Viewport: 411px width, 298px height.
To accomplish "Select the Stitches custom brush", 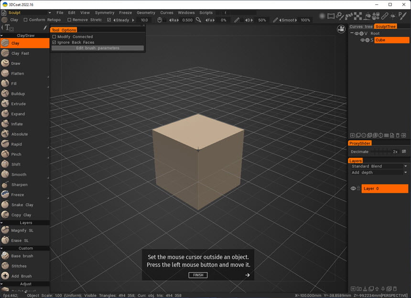I will click(x=25, y=266).
